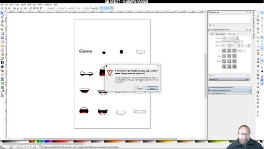Click the Cut scissors icon in the right-hand commands bar
The image size is (264, 149).
(x=258, y=50)
